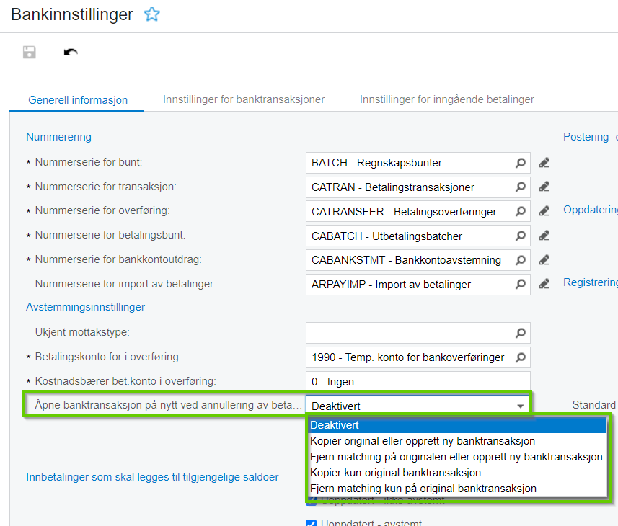
Task: Collapse the Deaktivert dropdown arrow
Action: (520, 406)
